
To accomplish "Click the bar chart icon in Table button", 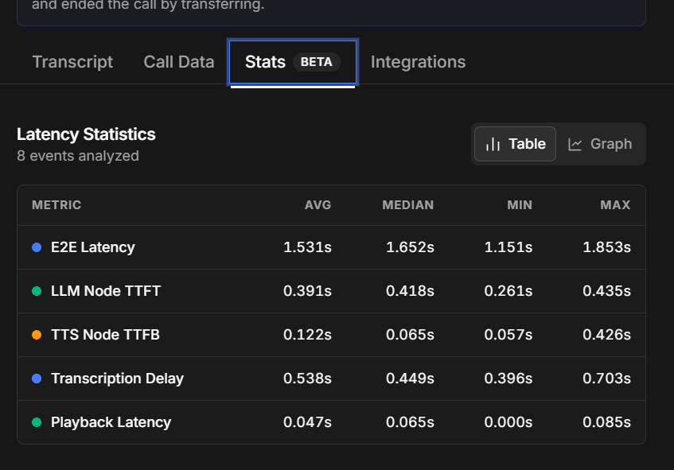I will (x=493, y=144).
